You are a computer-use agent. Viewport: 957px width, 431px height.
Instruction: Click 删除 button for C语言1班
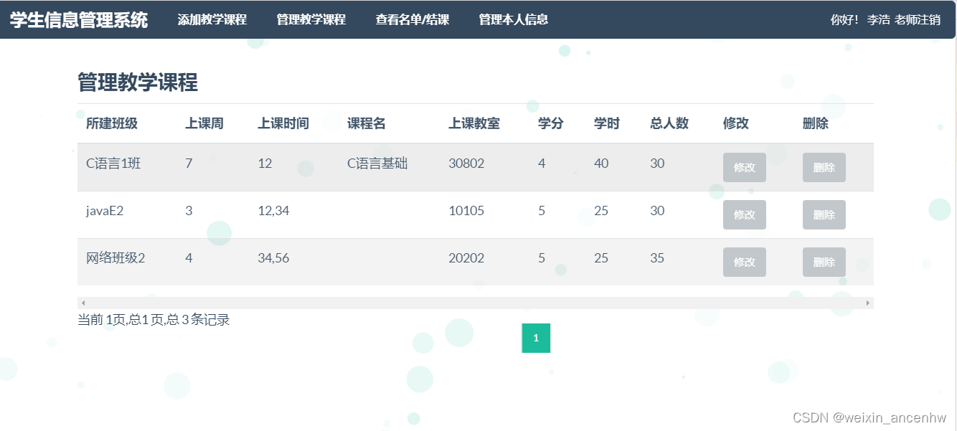[824, 168]
